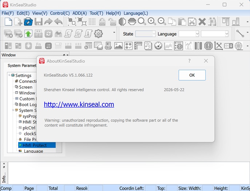Click the open padlock unlock icon
This screenshot has height=191, width=250.
(112, 22)
